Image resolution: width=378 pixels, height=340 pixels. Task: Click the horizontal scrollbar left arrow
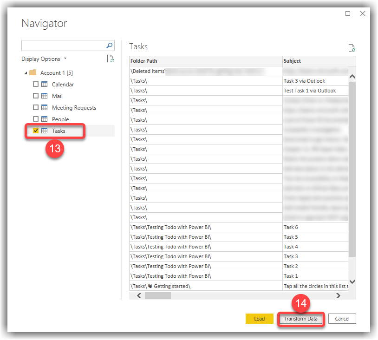pos(139,295)
